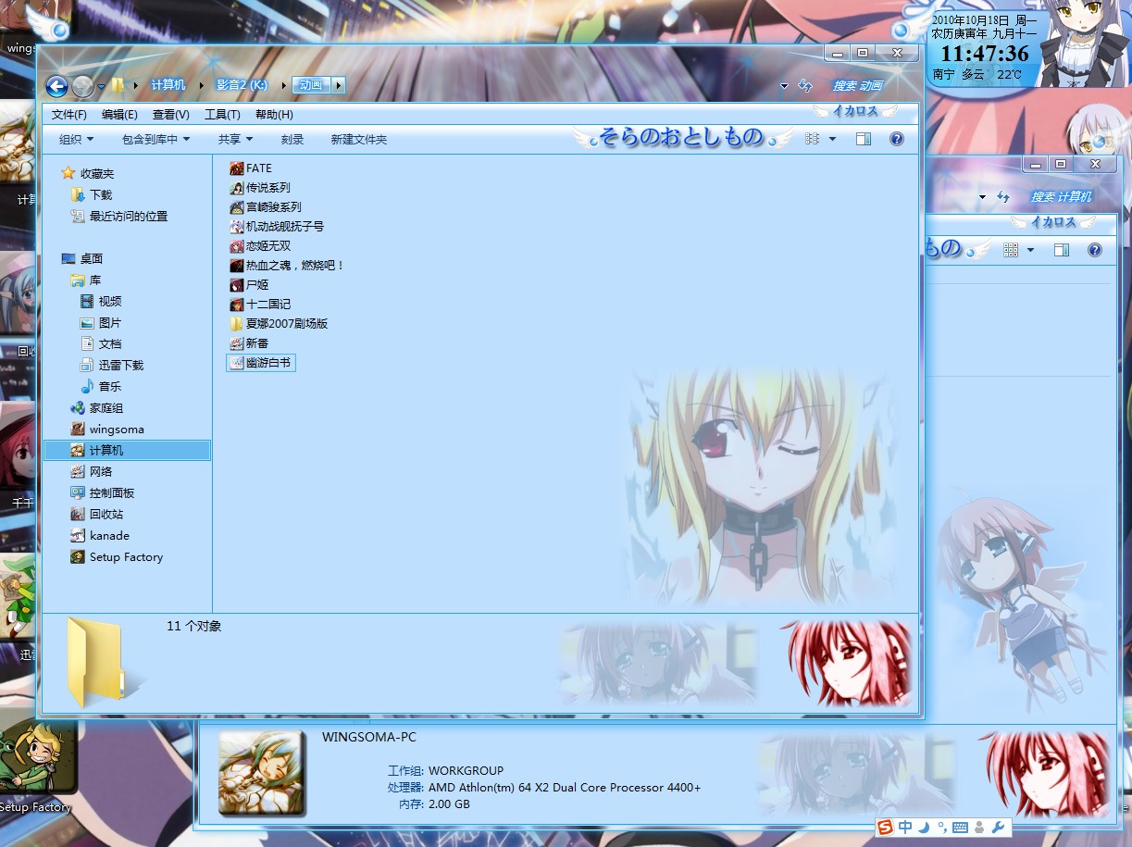This screenshot has height=847, width=1132.
Task: Toggle the preview pane icon on the toolbar
Action: (863, 139)
